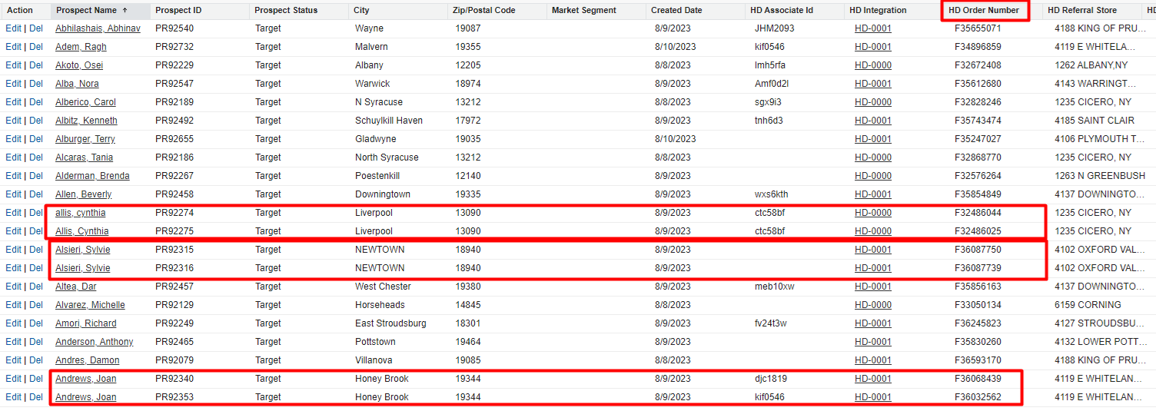Open prospect Allen, Beverly
The width and height of the screenshot is (1156, 411).
(x=83, y=194)
